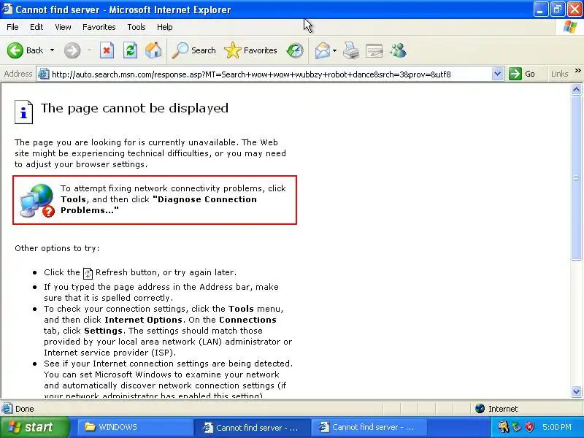Stop loading with the red X icon
584x438 pixels.
pos(107,50)
